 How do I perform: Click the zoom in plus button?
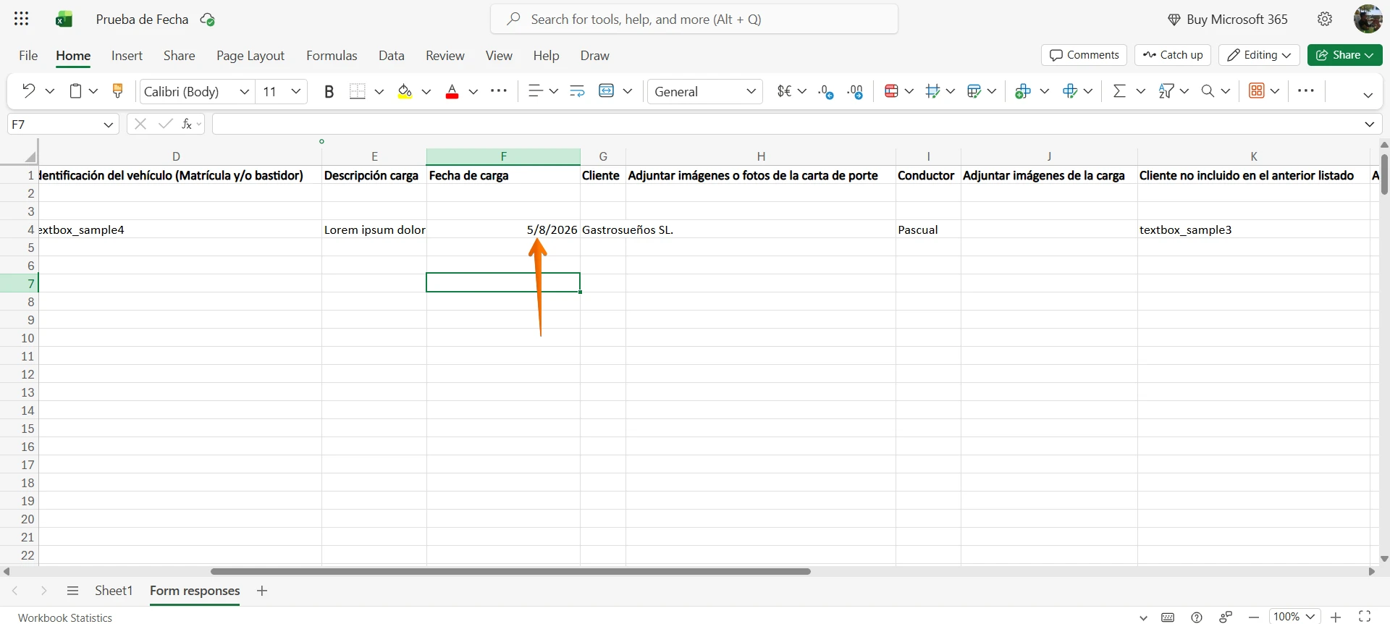(1336, 617)
